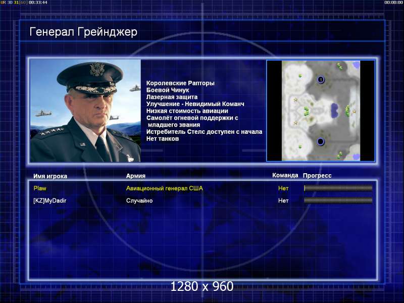Click General Granger's portrait image
The width and height of the screenshot is (404, 303).
(x=85, y=111)
